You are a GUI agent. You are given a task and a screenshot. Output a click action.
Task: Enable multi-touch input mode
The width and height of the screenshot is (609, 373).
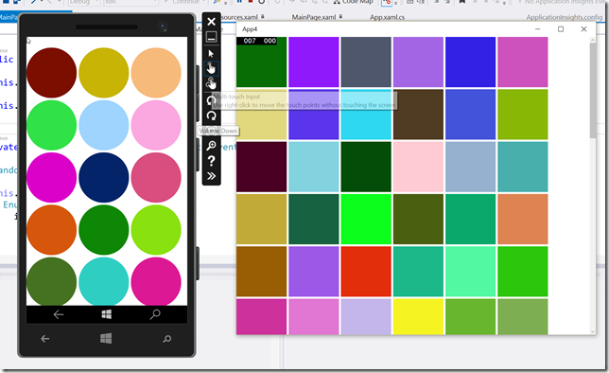point(211,83)
